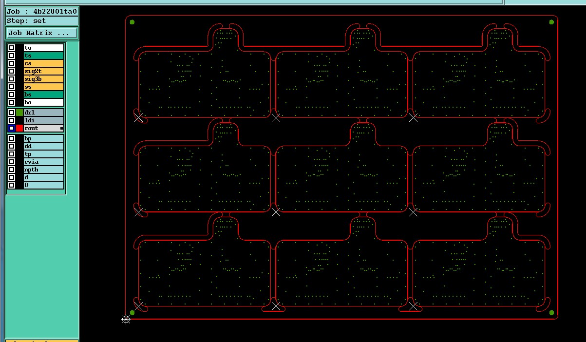586x342 pixels.
Task: Select the '0' layer name
Action: pyautogui.click(x=44, y=185)
